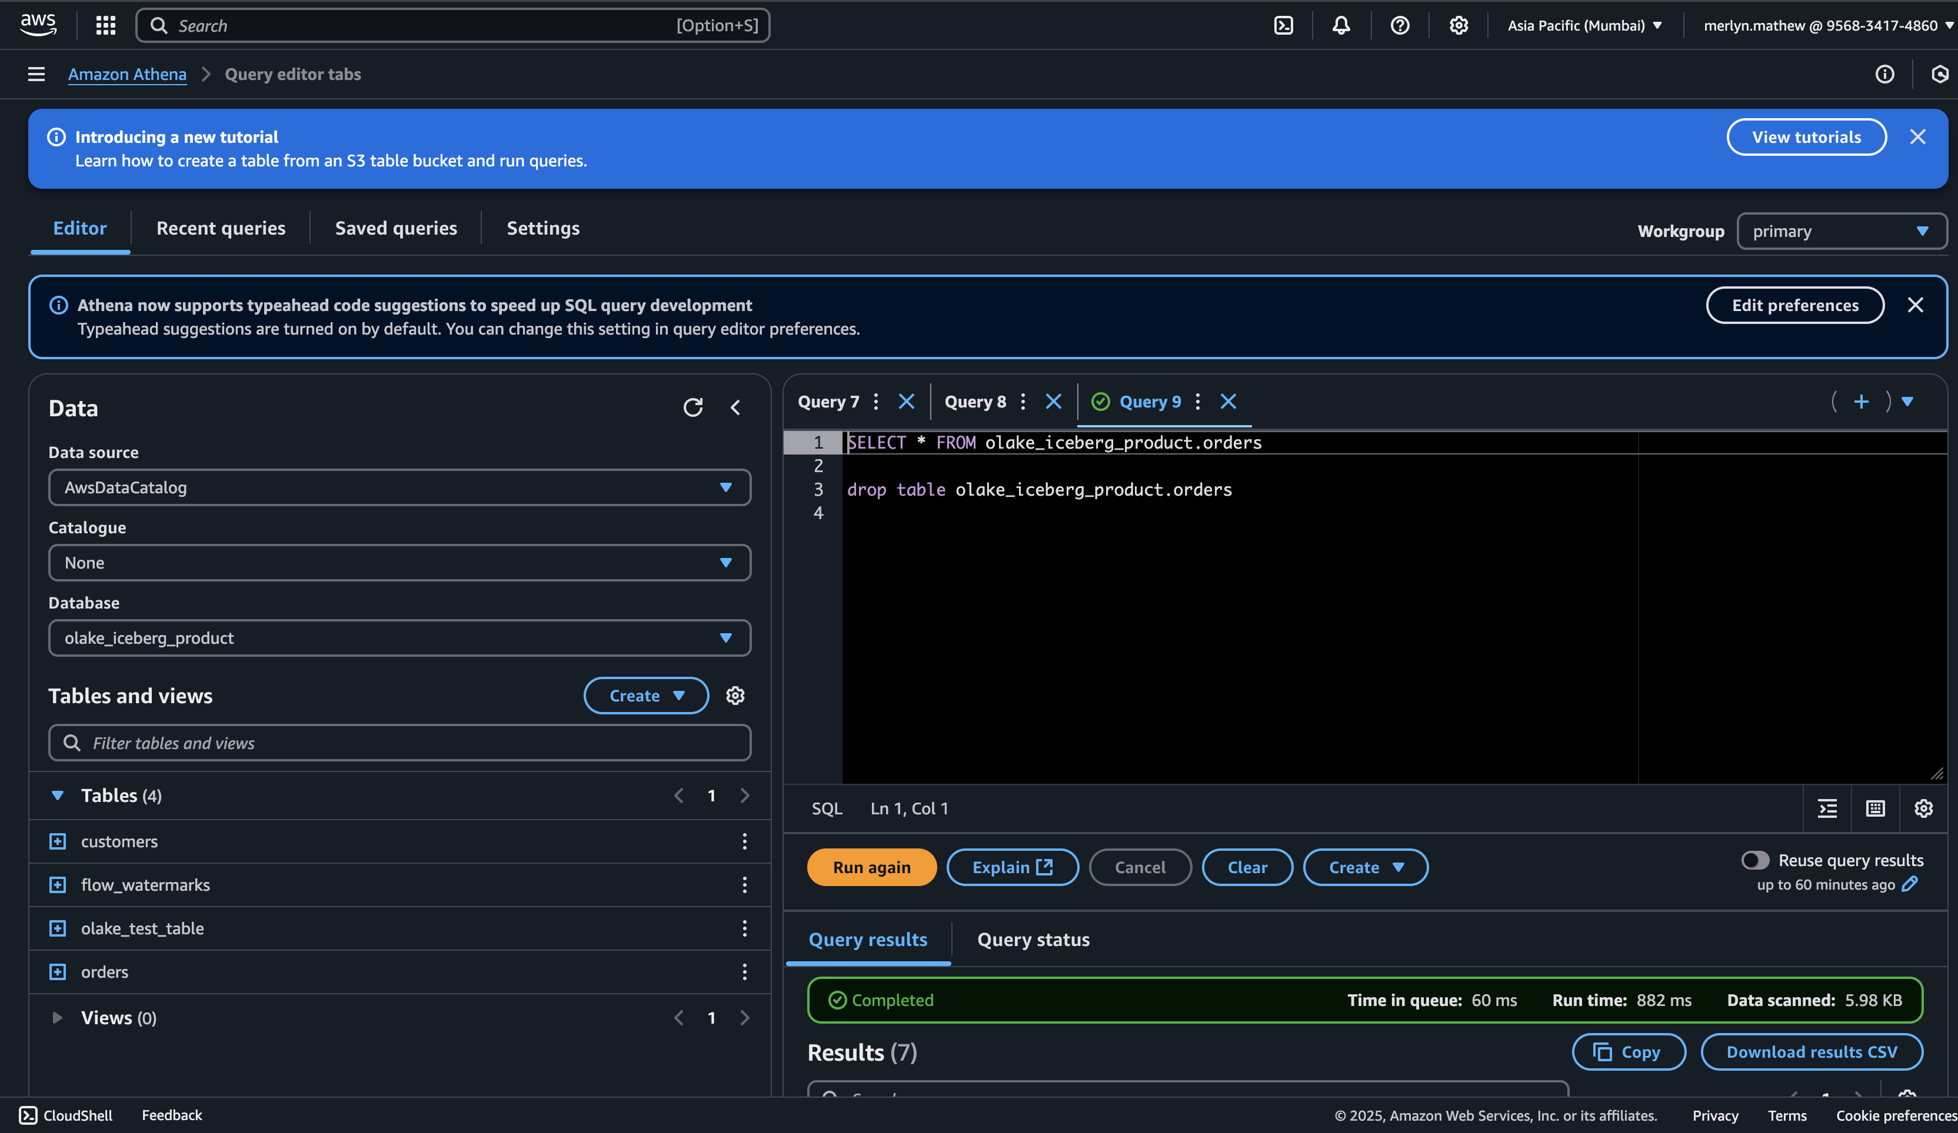Click Edit preferences button
1958x1133 pixels.
click(1795, 305)
